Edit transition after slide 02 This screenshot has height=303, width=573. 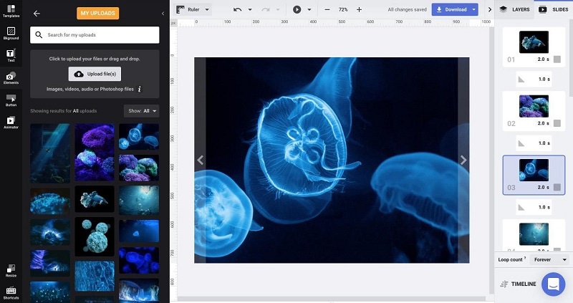(x=534, y=143)
